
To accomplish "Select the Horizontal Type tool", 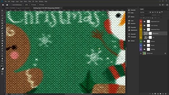I will 2,51.
